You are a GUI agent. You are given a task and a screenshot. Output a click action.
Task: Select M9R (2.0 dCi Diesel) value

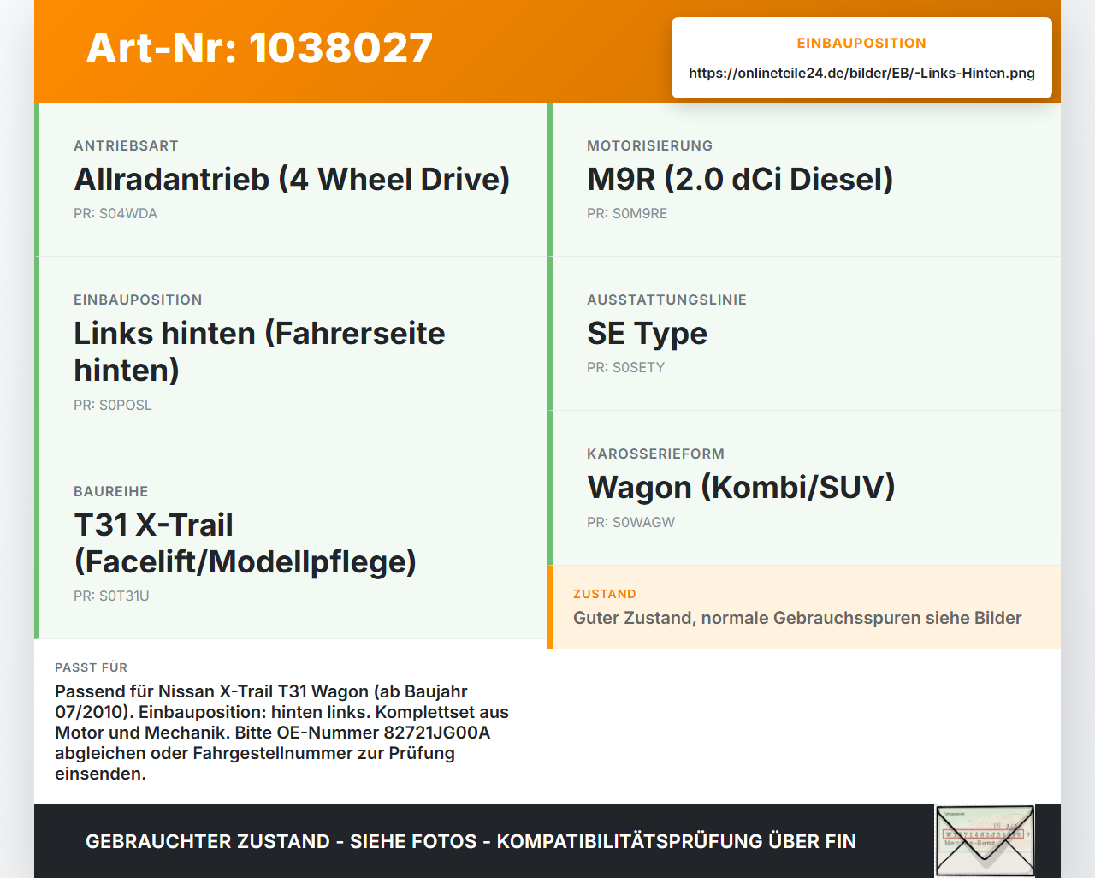coord(740,179)
